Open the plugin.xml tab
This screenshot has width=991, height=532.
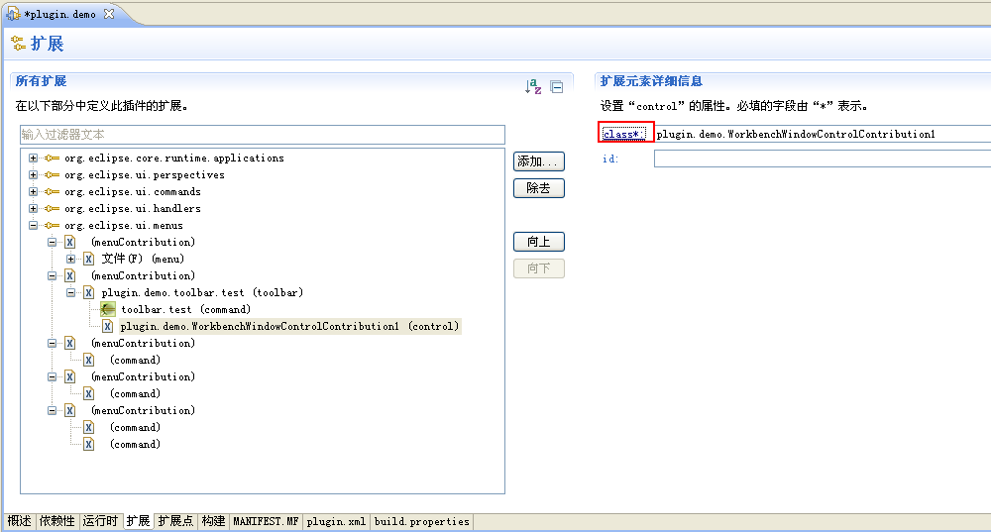(x=336, y=521)
